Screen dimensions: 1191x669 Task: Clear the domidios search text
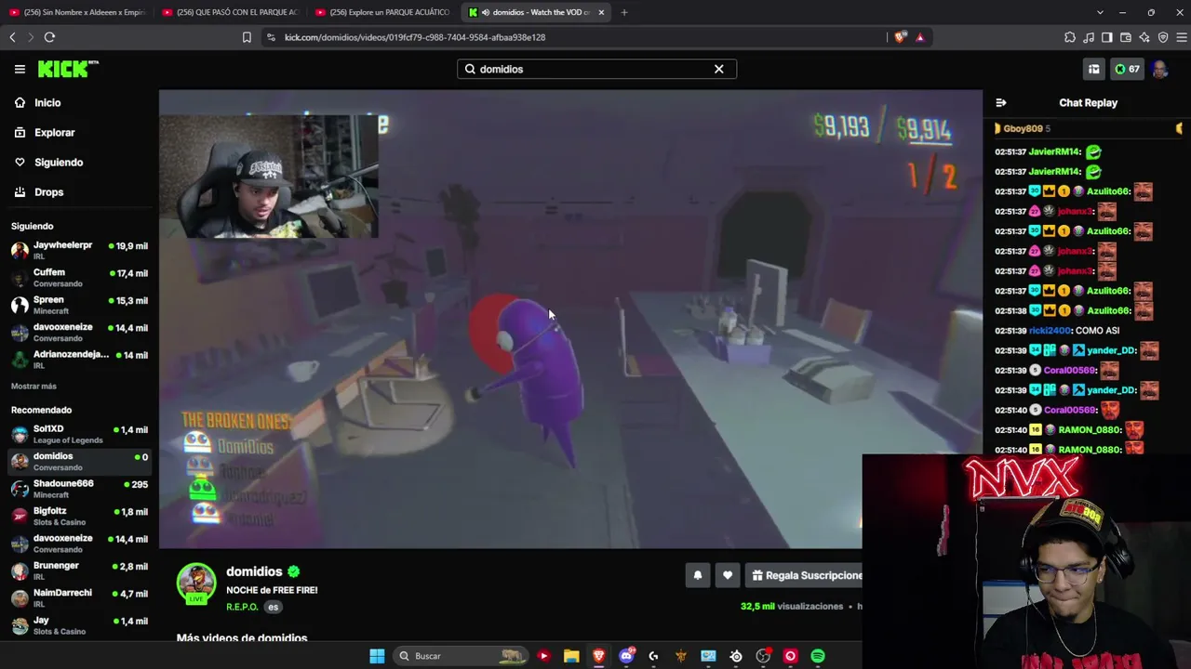click(x=718, y=69)
